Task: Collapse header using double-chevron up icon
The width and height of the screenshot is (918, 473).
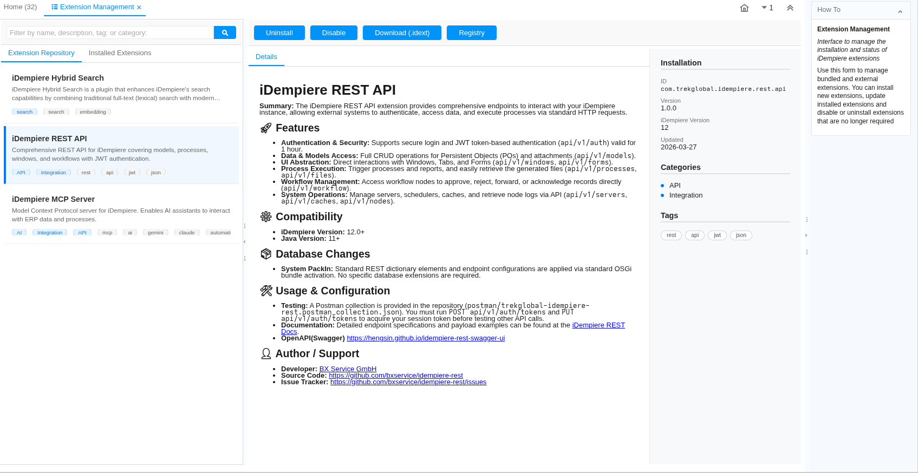Action: click(x=790, y=8)
